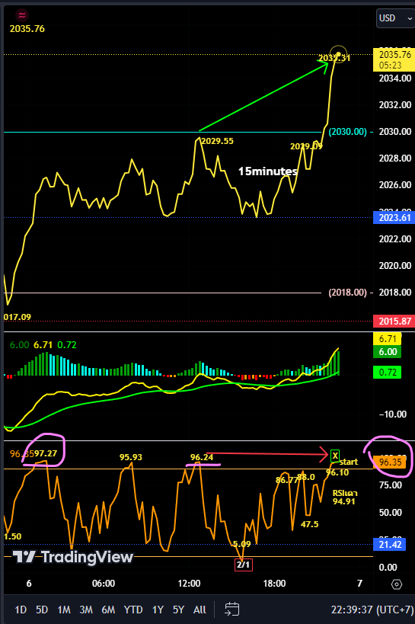Select the 1D time range

(x=21, y=610)
